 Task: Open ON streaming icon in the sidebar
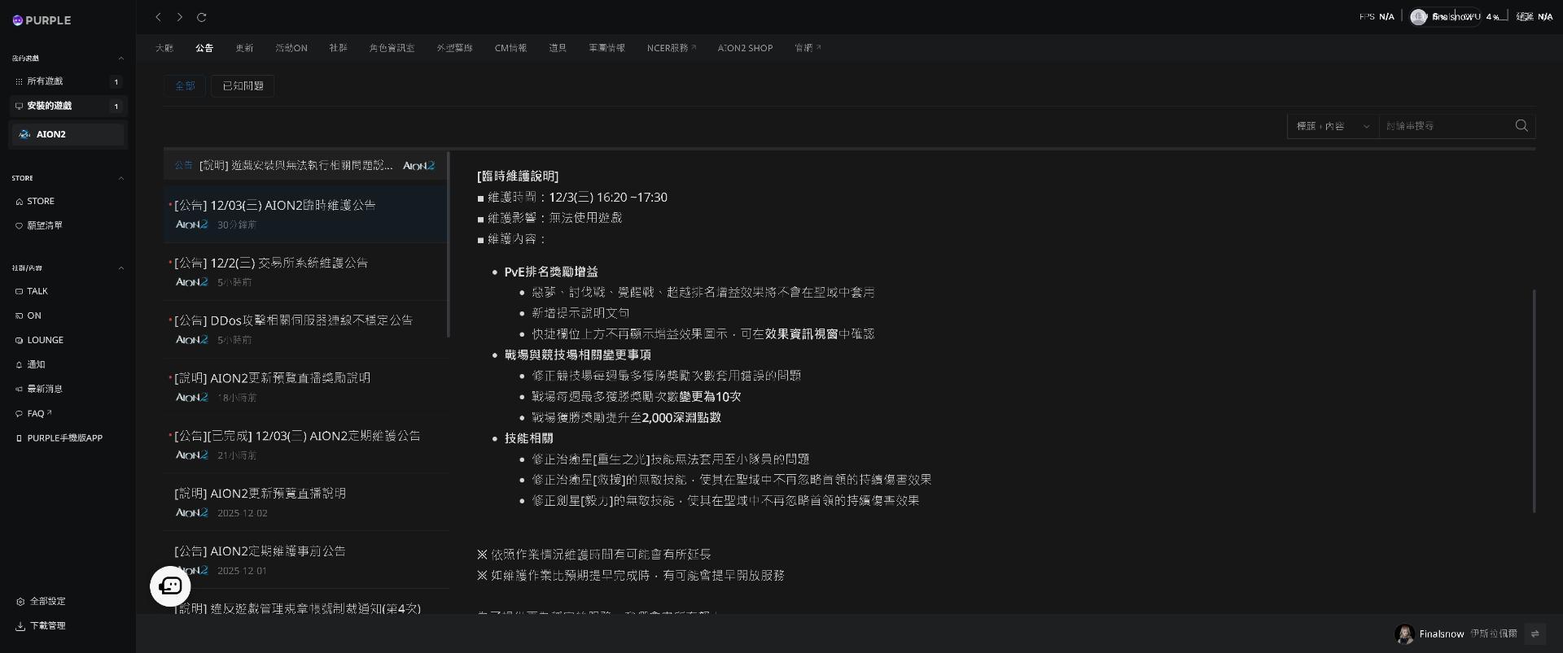pos(28,316)
